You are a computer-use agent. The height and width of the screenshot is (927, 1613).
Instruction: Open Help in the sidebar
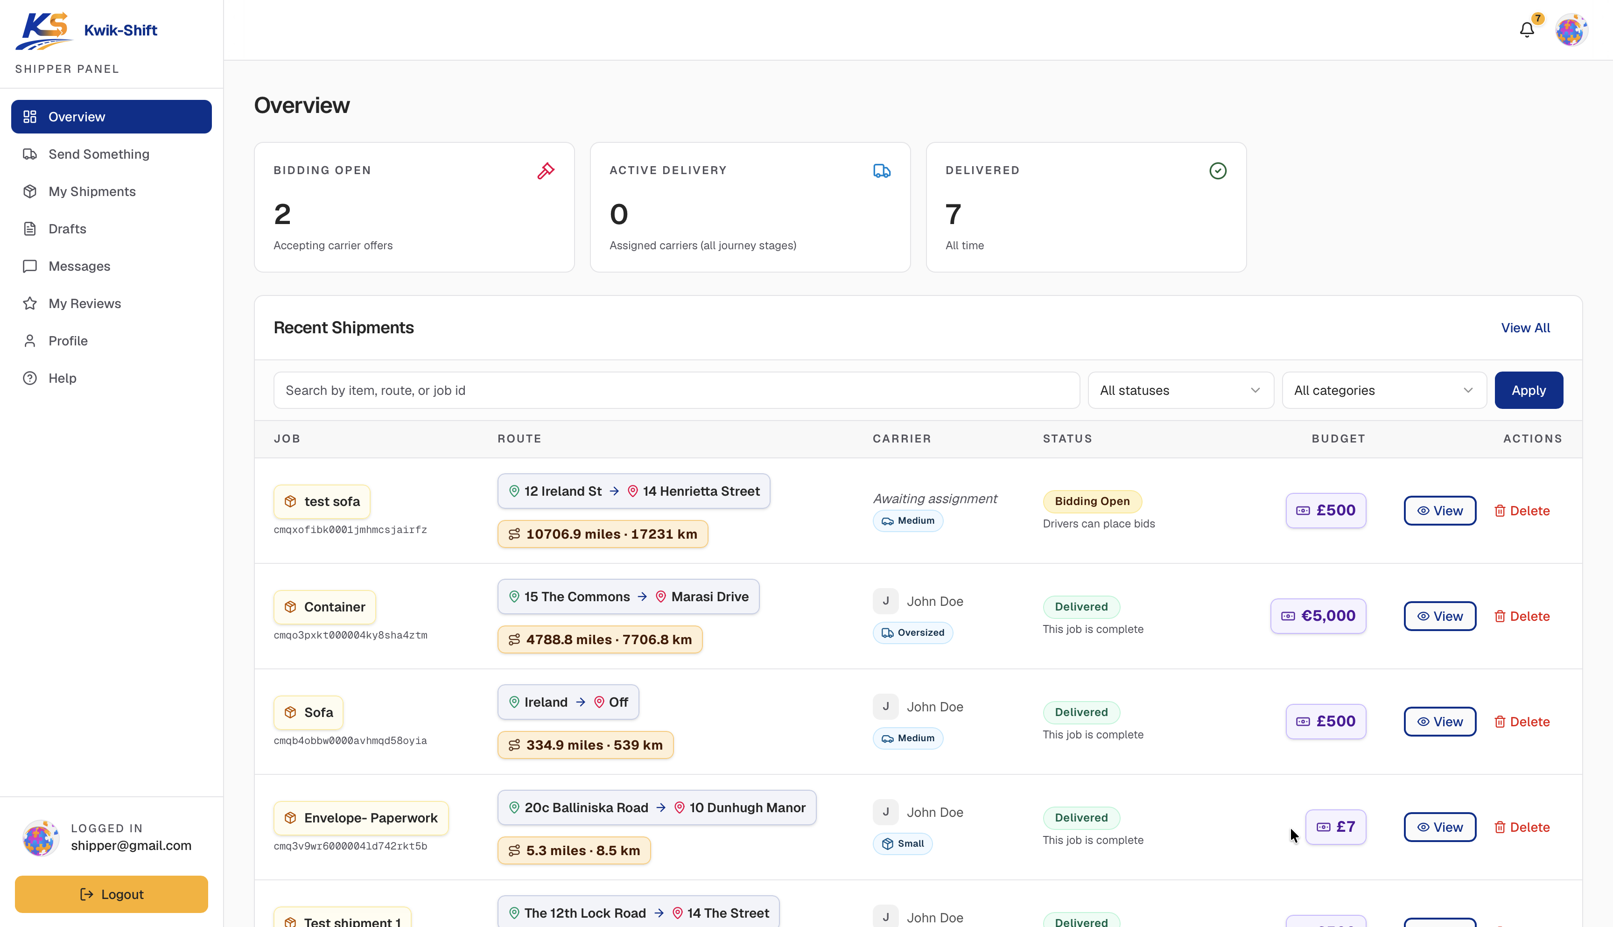(x=112, y=378)
